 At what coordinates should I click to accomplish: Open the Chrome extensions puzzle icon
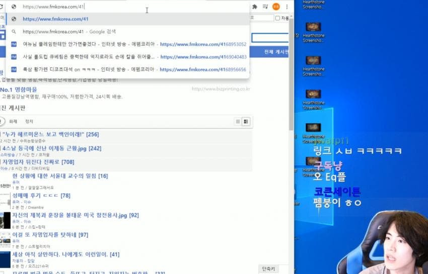[254, 7]
